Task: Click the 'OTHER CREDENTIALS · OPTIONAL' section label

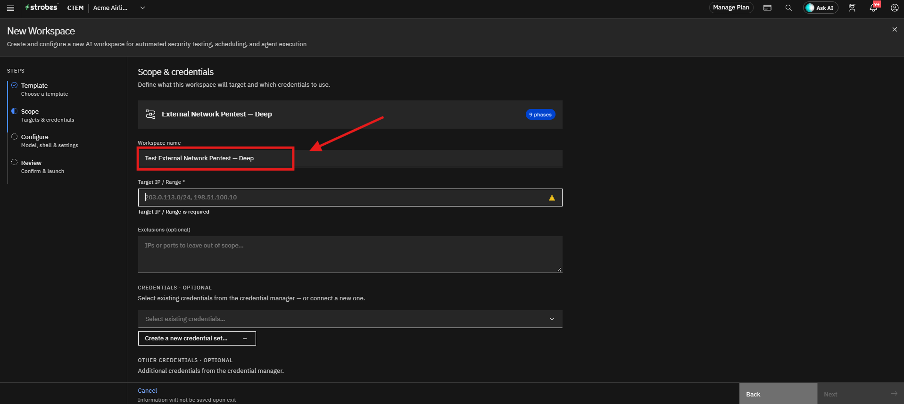Action: [185, 360]
